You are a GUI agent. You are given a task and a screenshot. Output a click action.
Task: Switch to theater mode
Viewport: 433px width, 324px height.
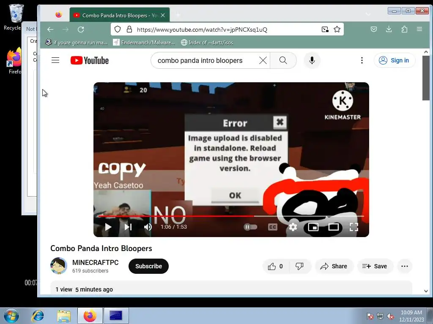[x=334, y=227]
